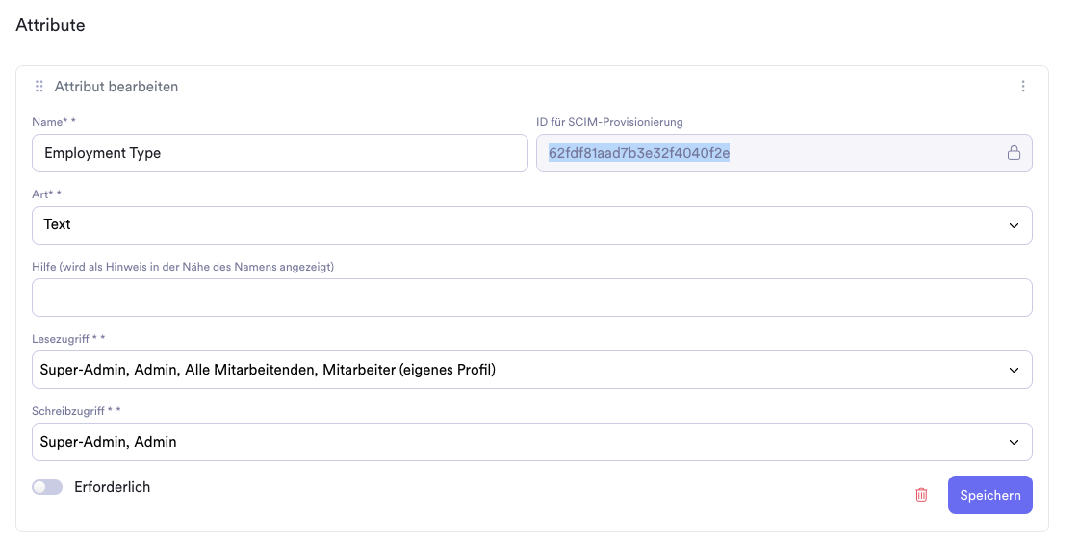Click the Attribut bearbeiten panel title
This screenshot has width=1079, height=543.
pos(116,87)
